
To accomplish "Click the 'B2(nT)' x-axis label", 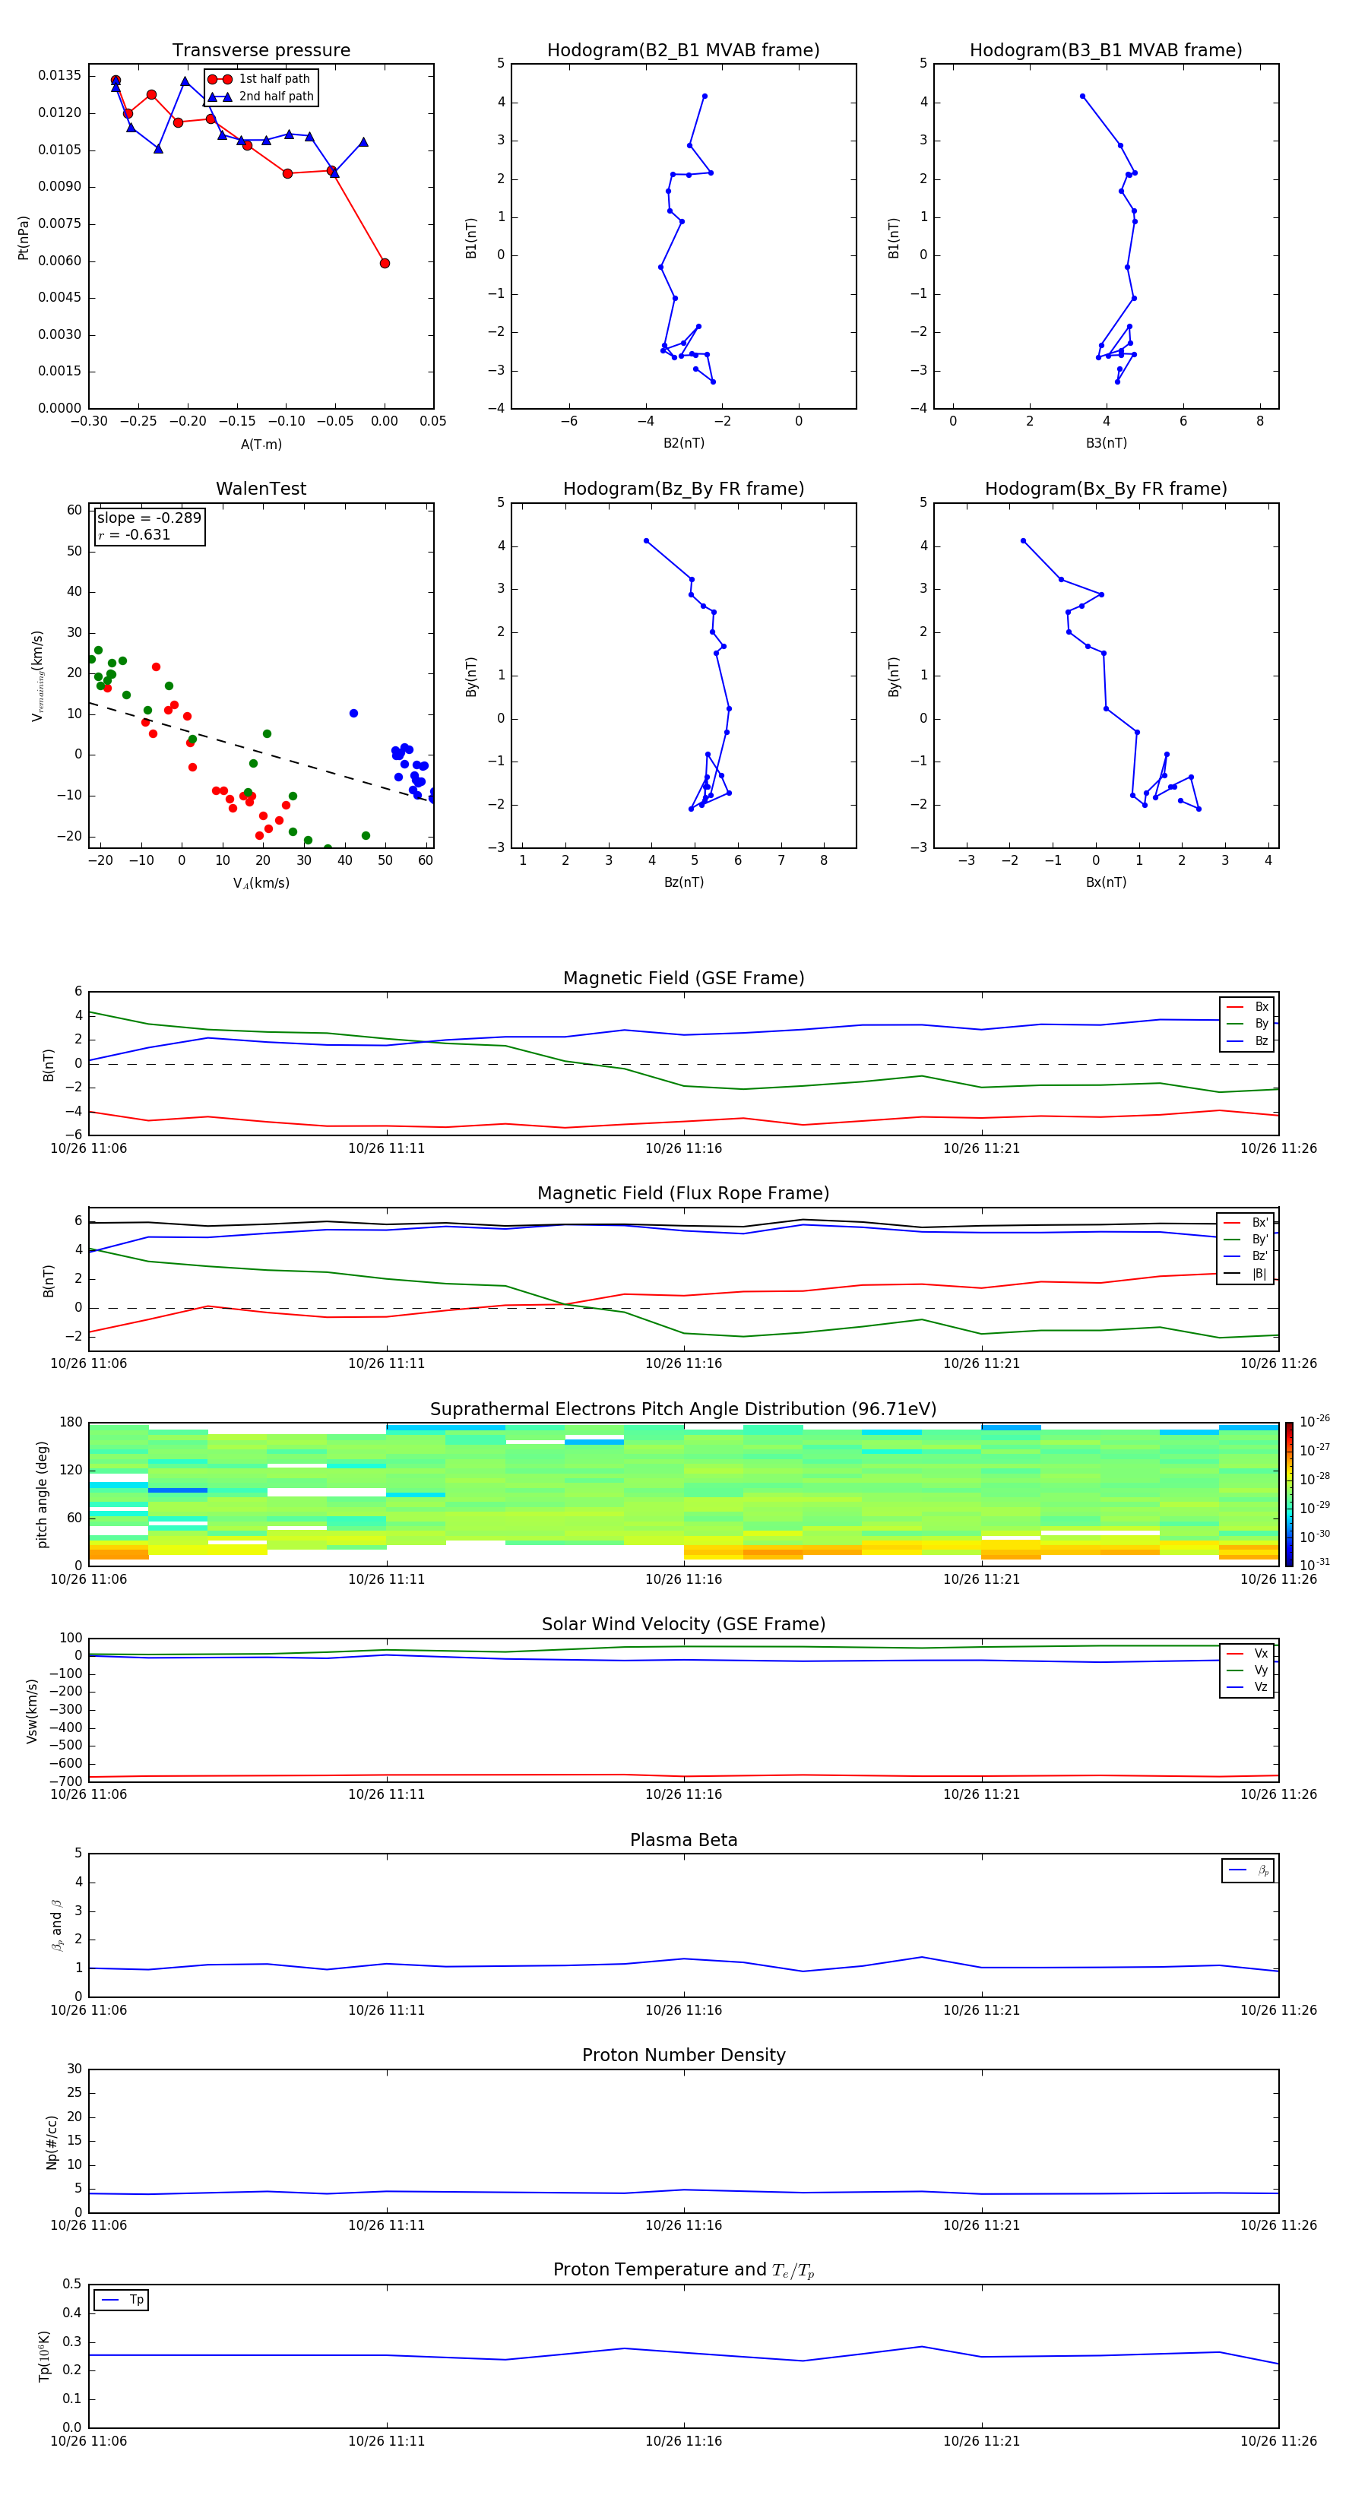I will point(683,443).
